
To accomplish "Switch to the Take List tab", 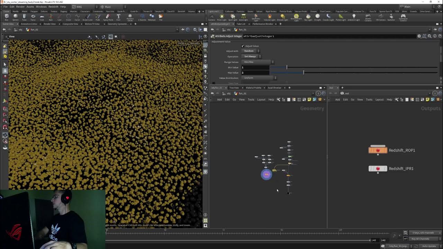I will coord(241,24).
